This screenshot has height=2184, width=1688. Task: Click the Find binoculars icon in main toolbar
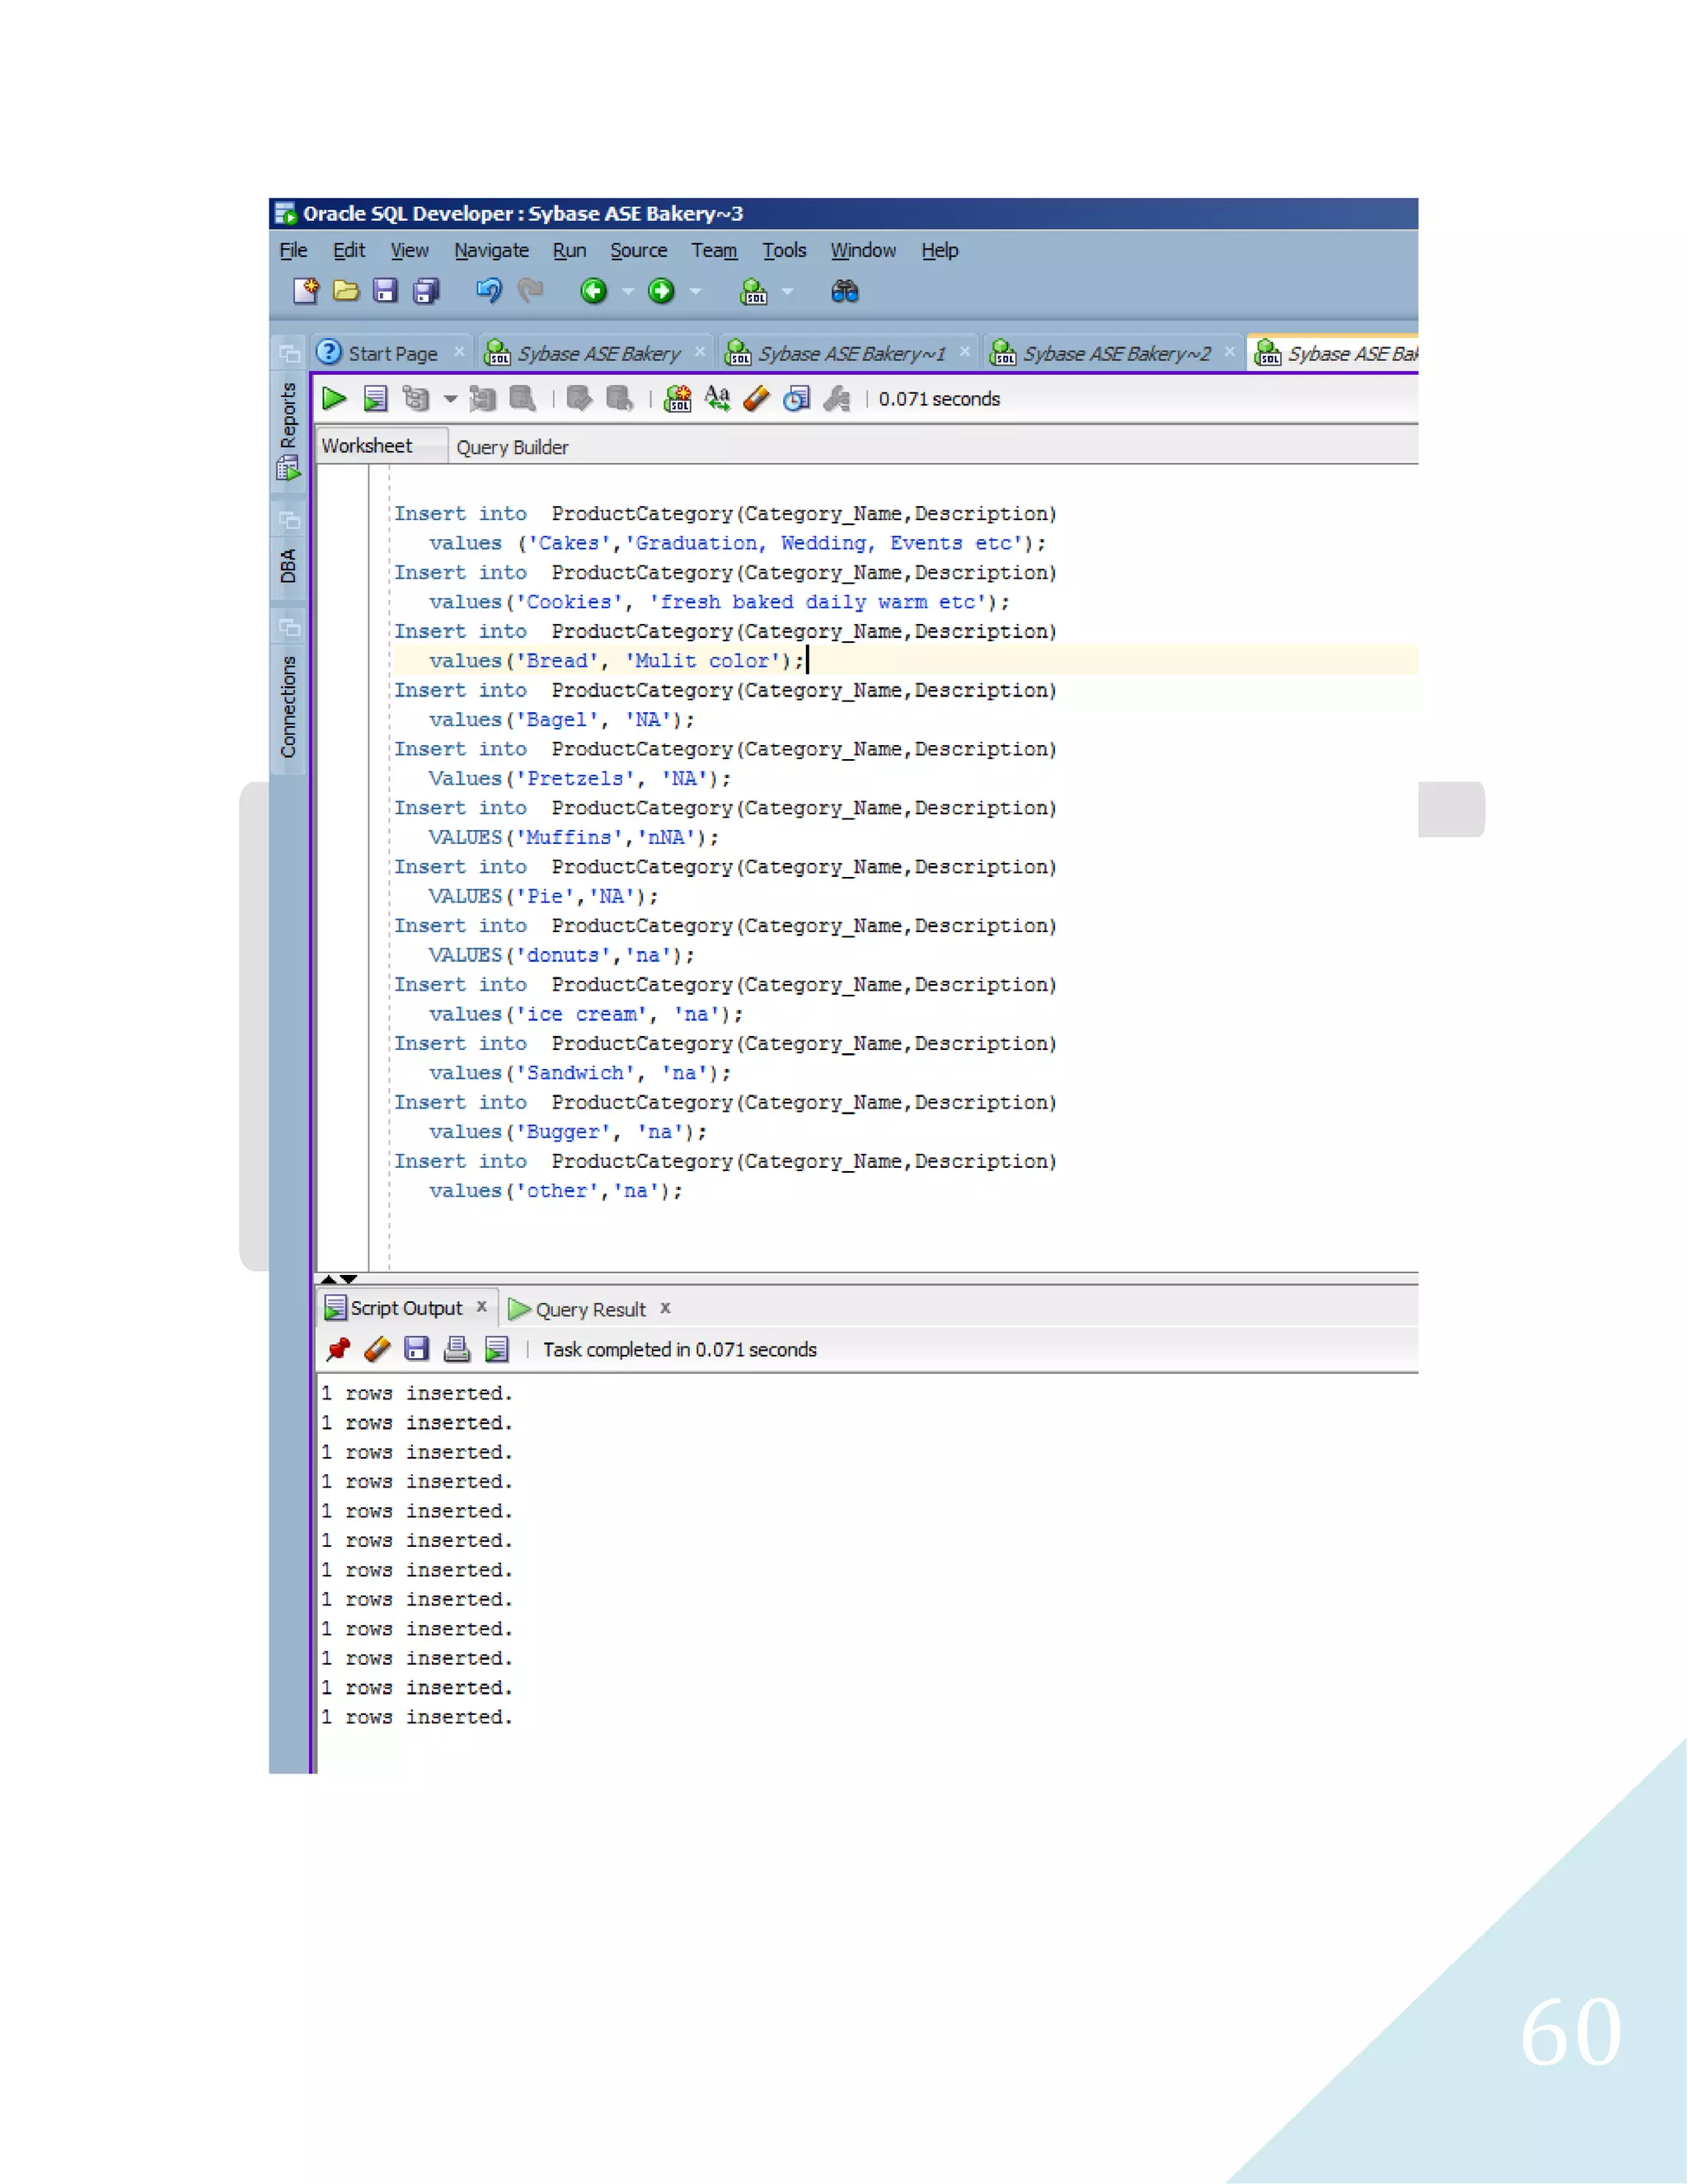tap(845, 292)
